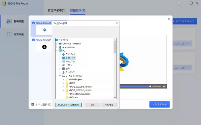
Task: Click the hamburger menu icon in title bar
Action: coord(179,3)
